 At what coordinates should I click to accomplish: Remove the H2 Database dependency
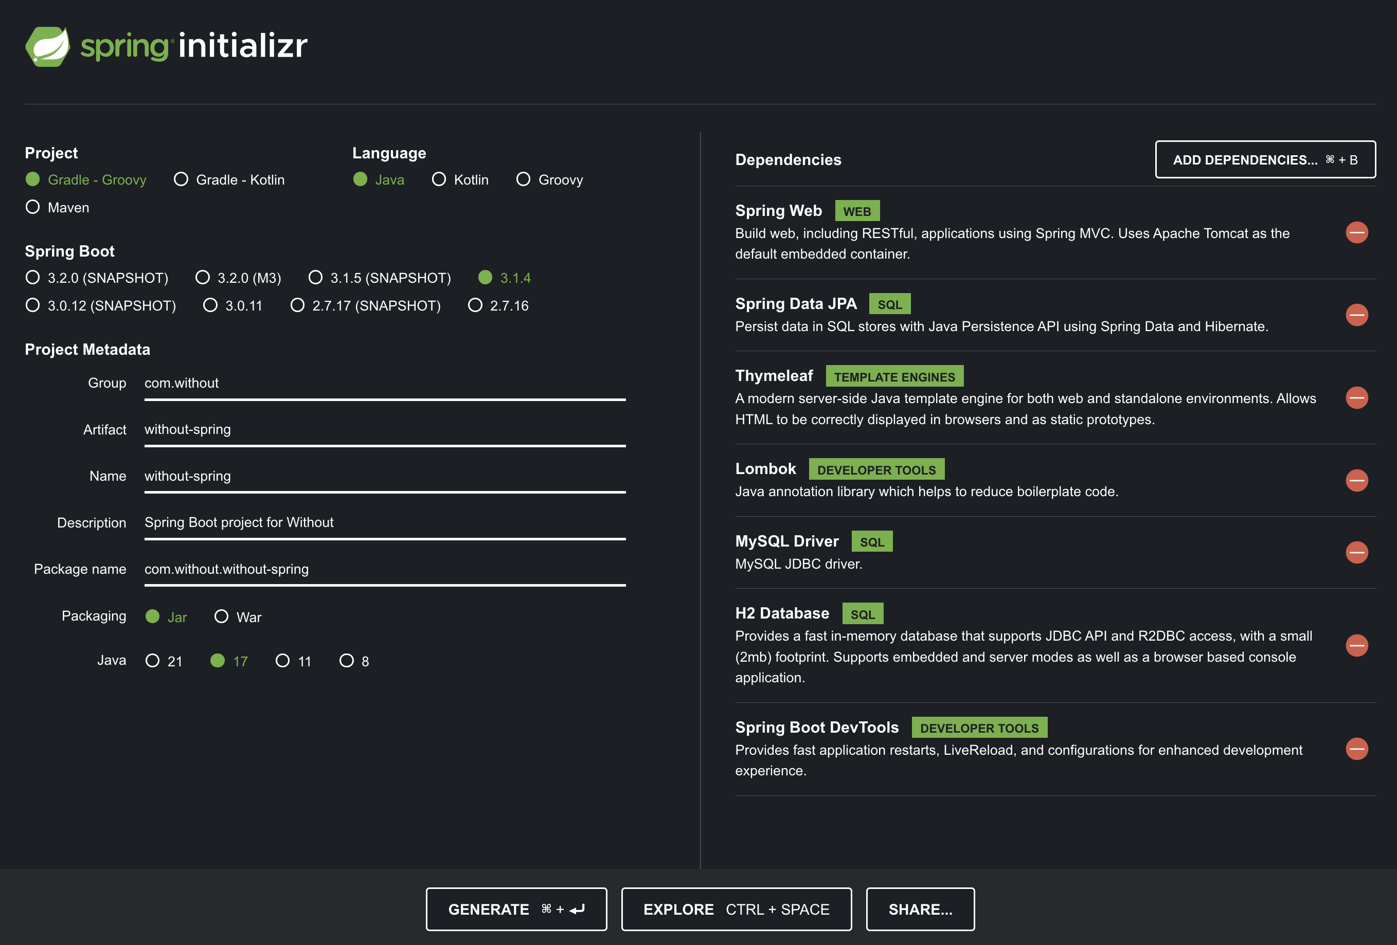[x=1356, y=645]
